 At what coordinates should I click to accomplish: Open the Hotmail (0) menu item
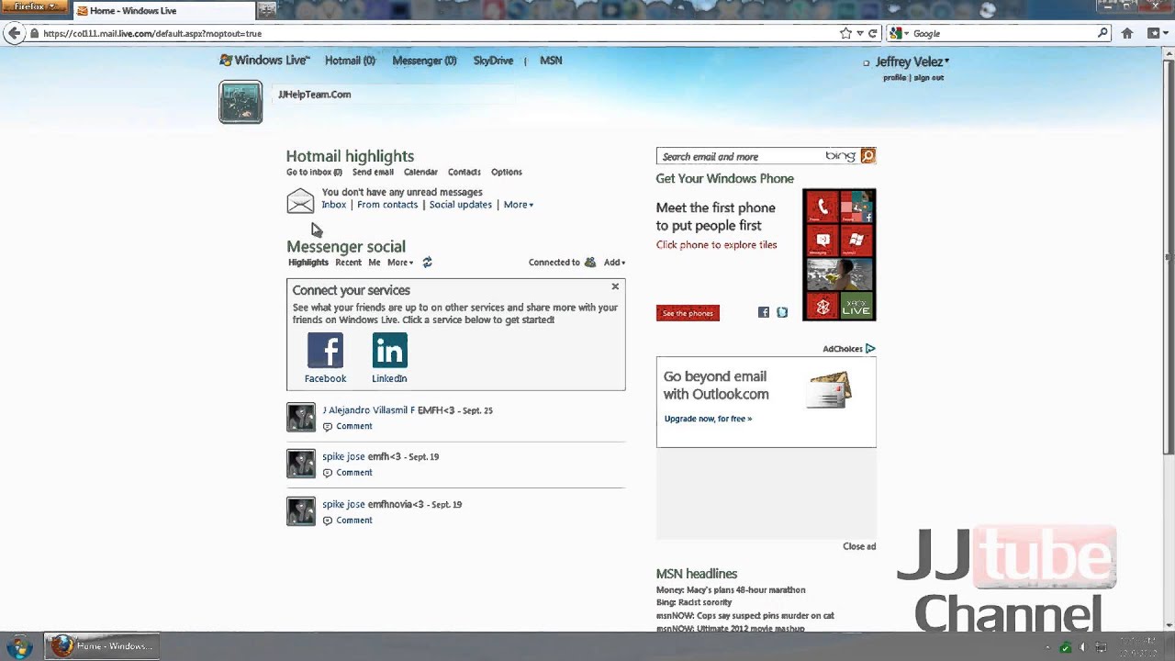350,61
